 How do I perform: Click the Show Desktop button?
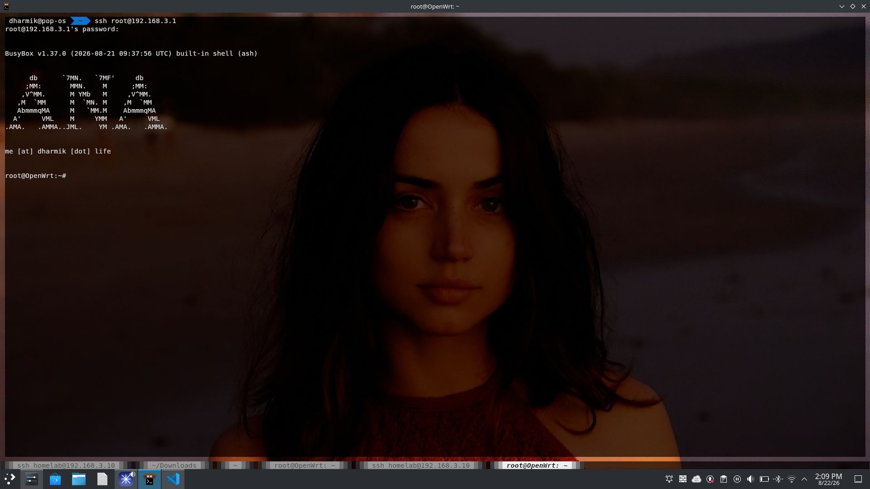pos(858,479)
